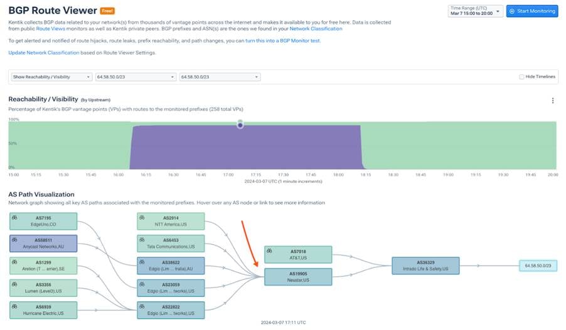This screenshot has height=330, width=566.
Task: Click binoculars icon on AS22822 Edgio node
Action: [142, 307]
